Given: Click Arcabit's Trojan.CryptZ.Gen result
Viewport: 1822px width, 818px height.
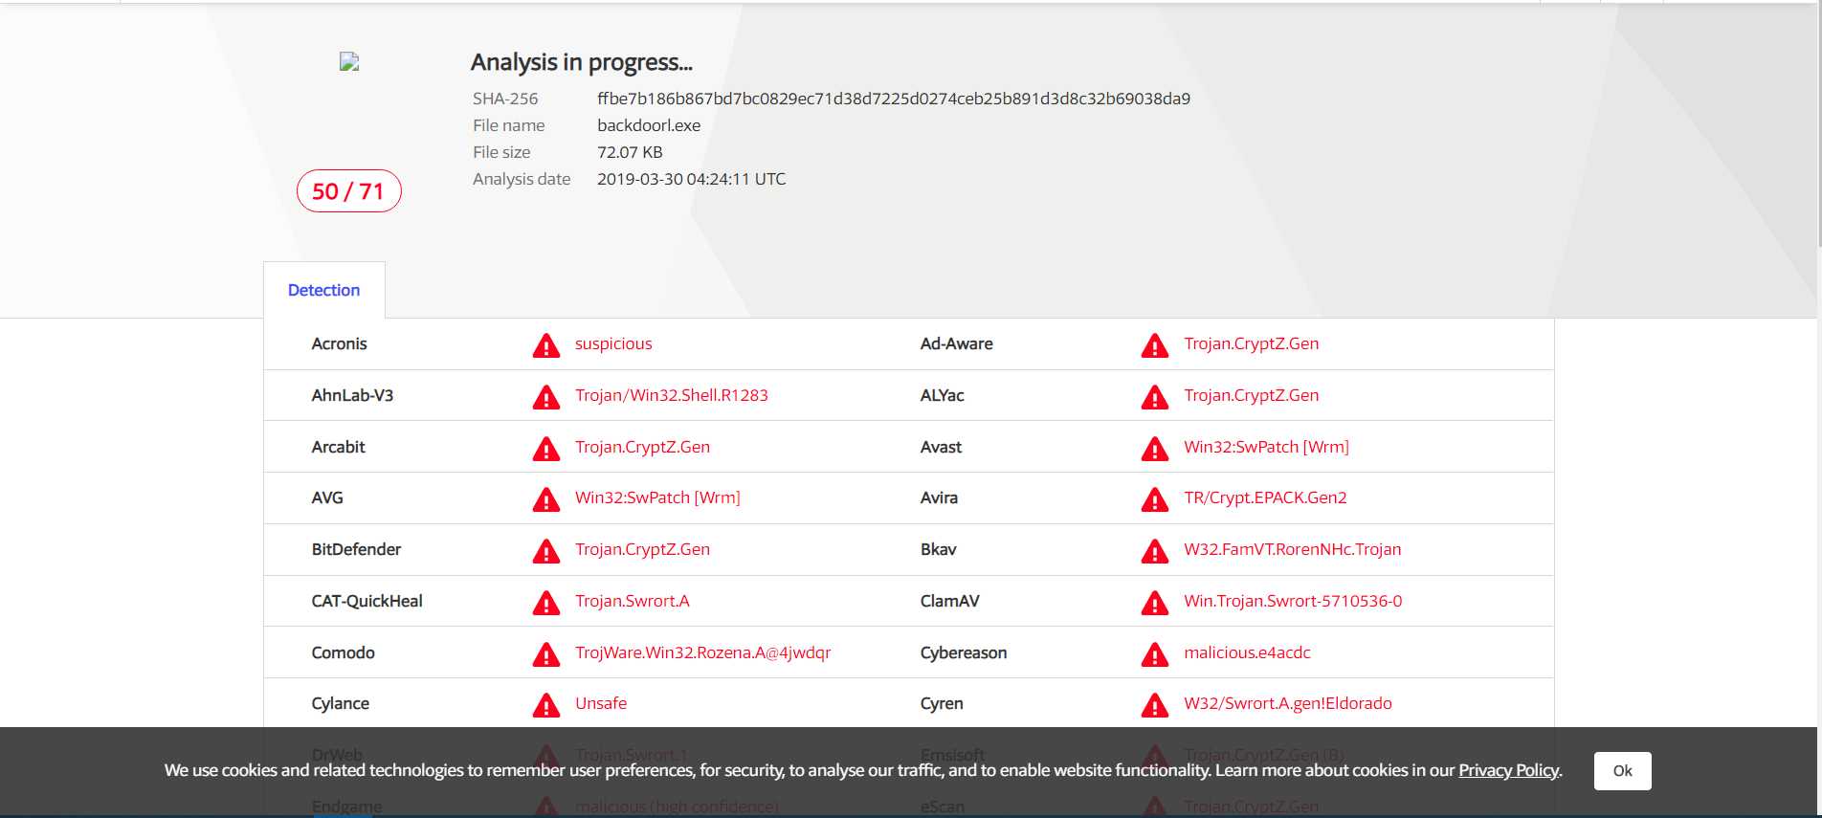Looking at the screenshot, I should pos(642,447).
